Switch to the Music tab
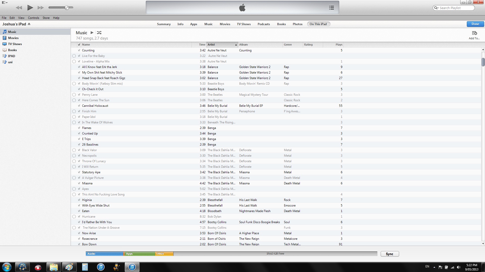The width and height of the screenshot is (485, 272). click(208, 24)
